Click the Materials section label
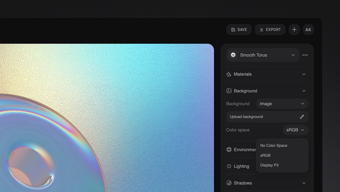 (x=243, y=74)
